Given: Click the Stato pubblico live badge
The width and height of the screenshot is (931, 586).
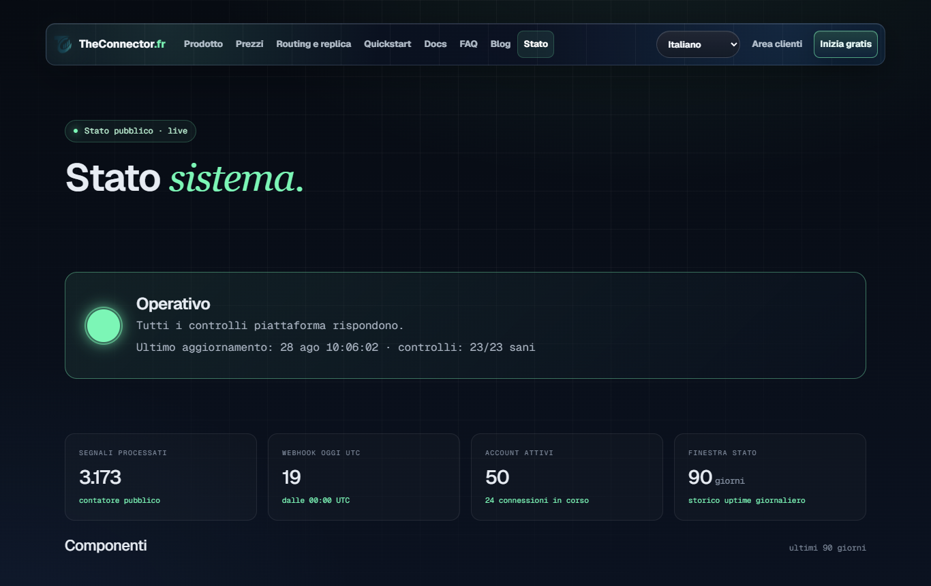Looking at the screenshot, I should point(130,131).
